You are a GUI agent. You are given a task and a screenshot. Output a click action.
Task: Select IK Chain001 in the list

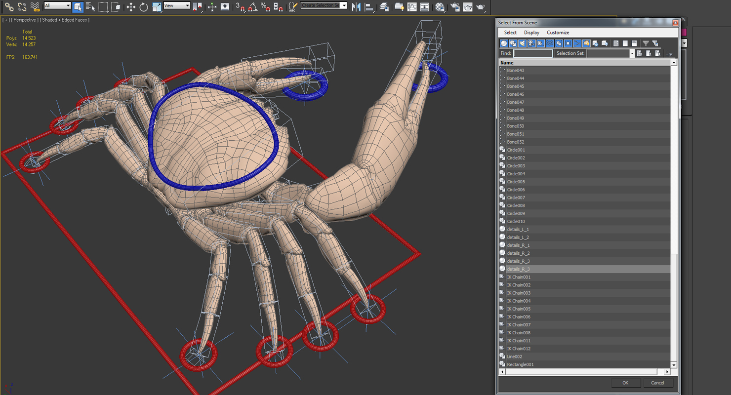click(585, 277)
